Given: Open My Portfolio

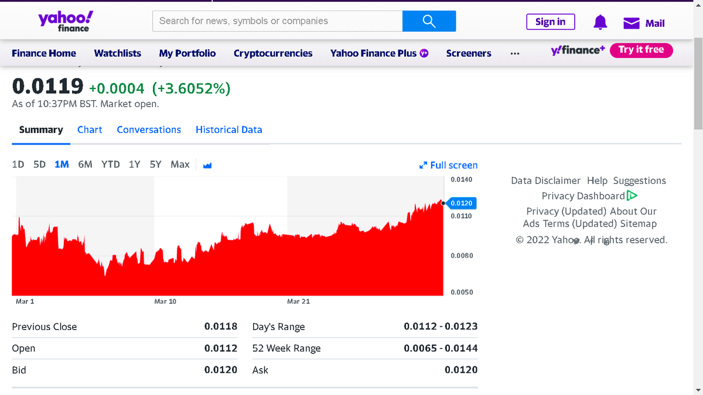Looking at the screenshot, I should point(187,53).
